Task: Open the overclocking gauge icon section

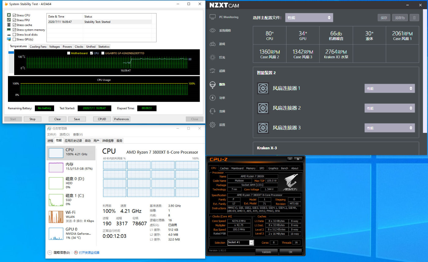Action: 213,71
